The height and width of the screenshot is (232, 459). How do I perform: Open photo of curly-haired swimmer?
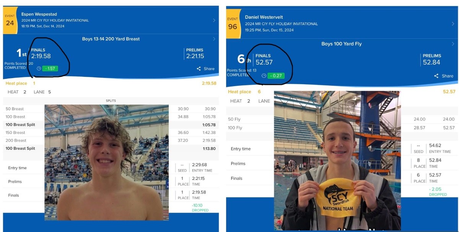coord(106,162)
